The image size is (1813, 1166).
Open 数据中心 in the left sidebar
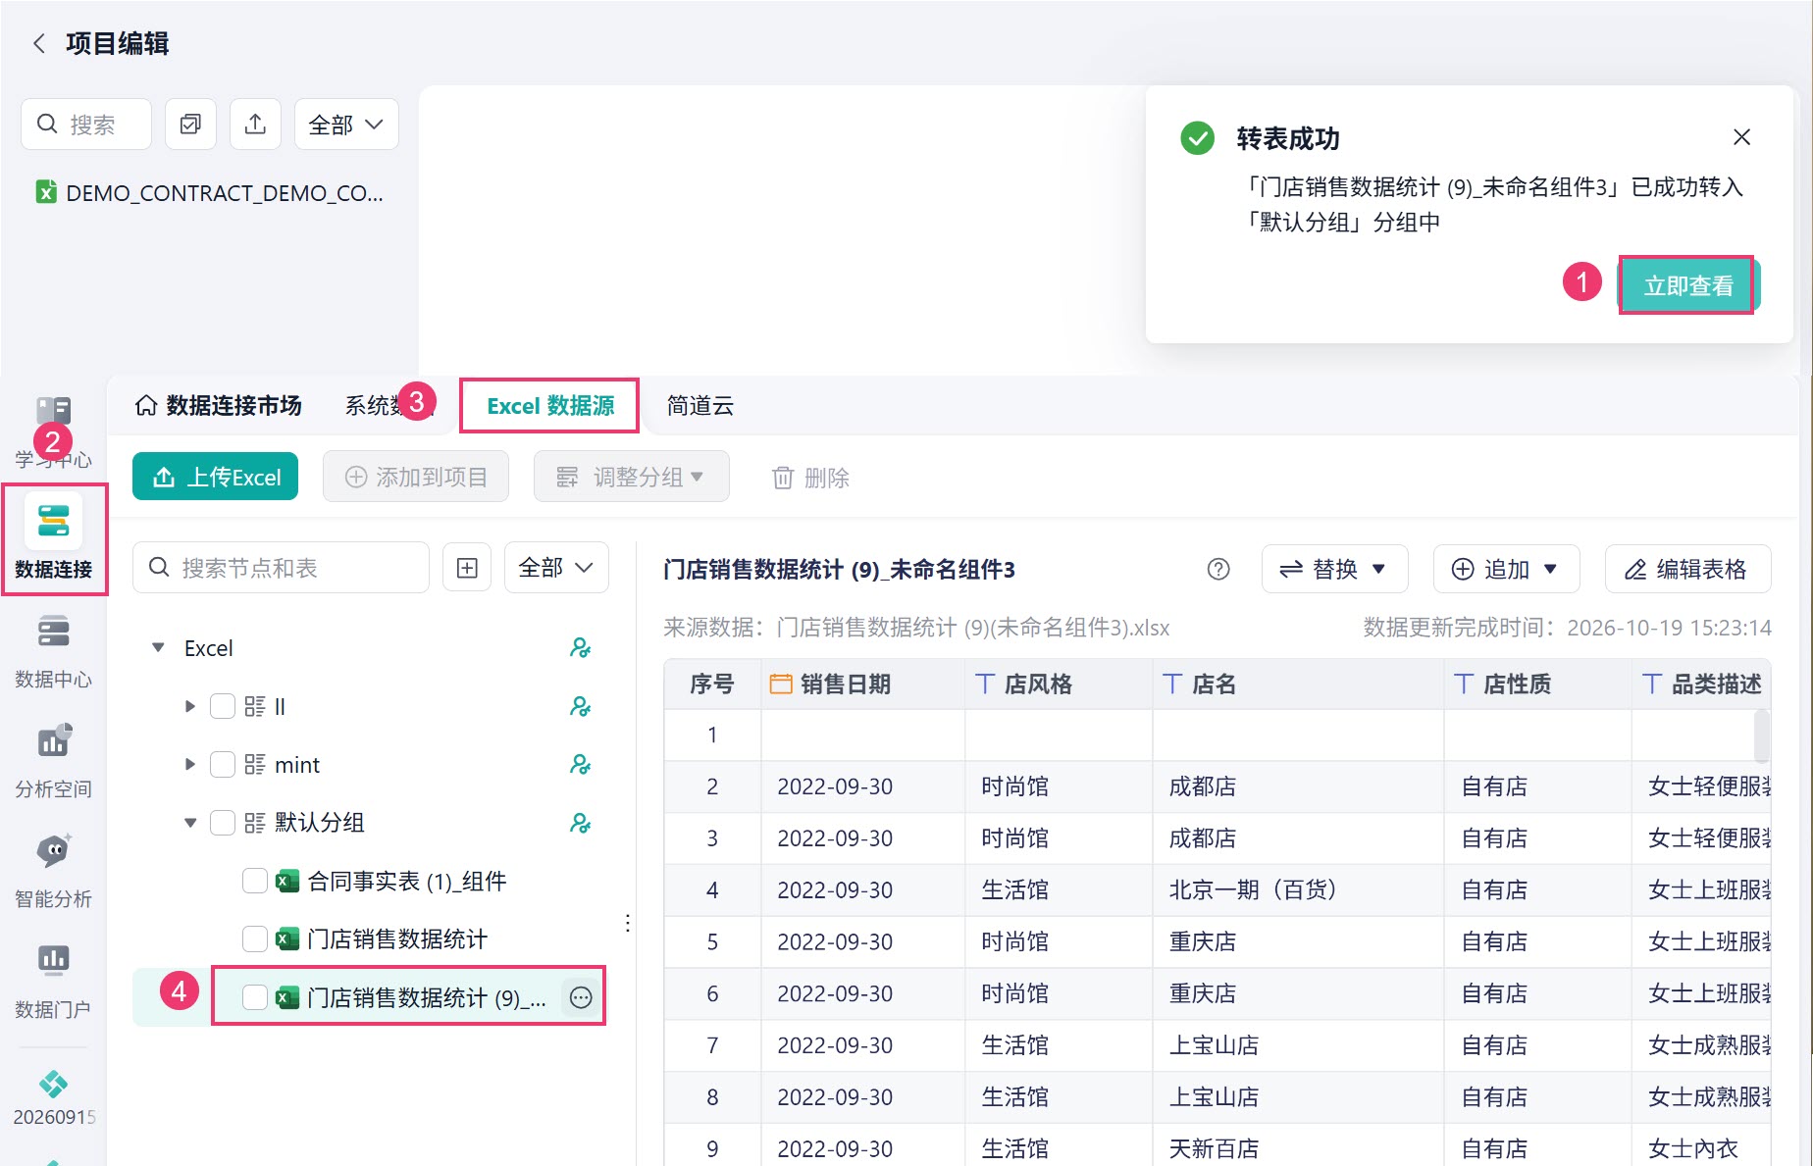(54, 652)
